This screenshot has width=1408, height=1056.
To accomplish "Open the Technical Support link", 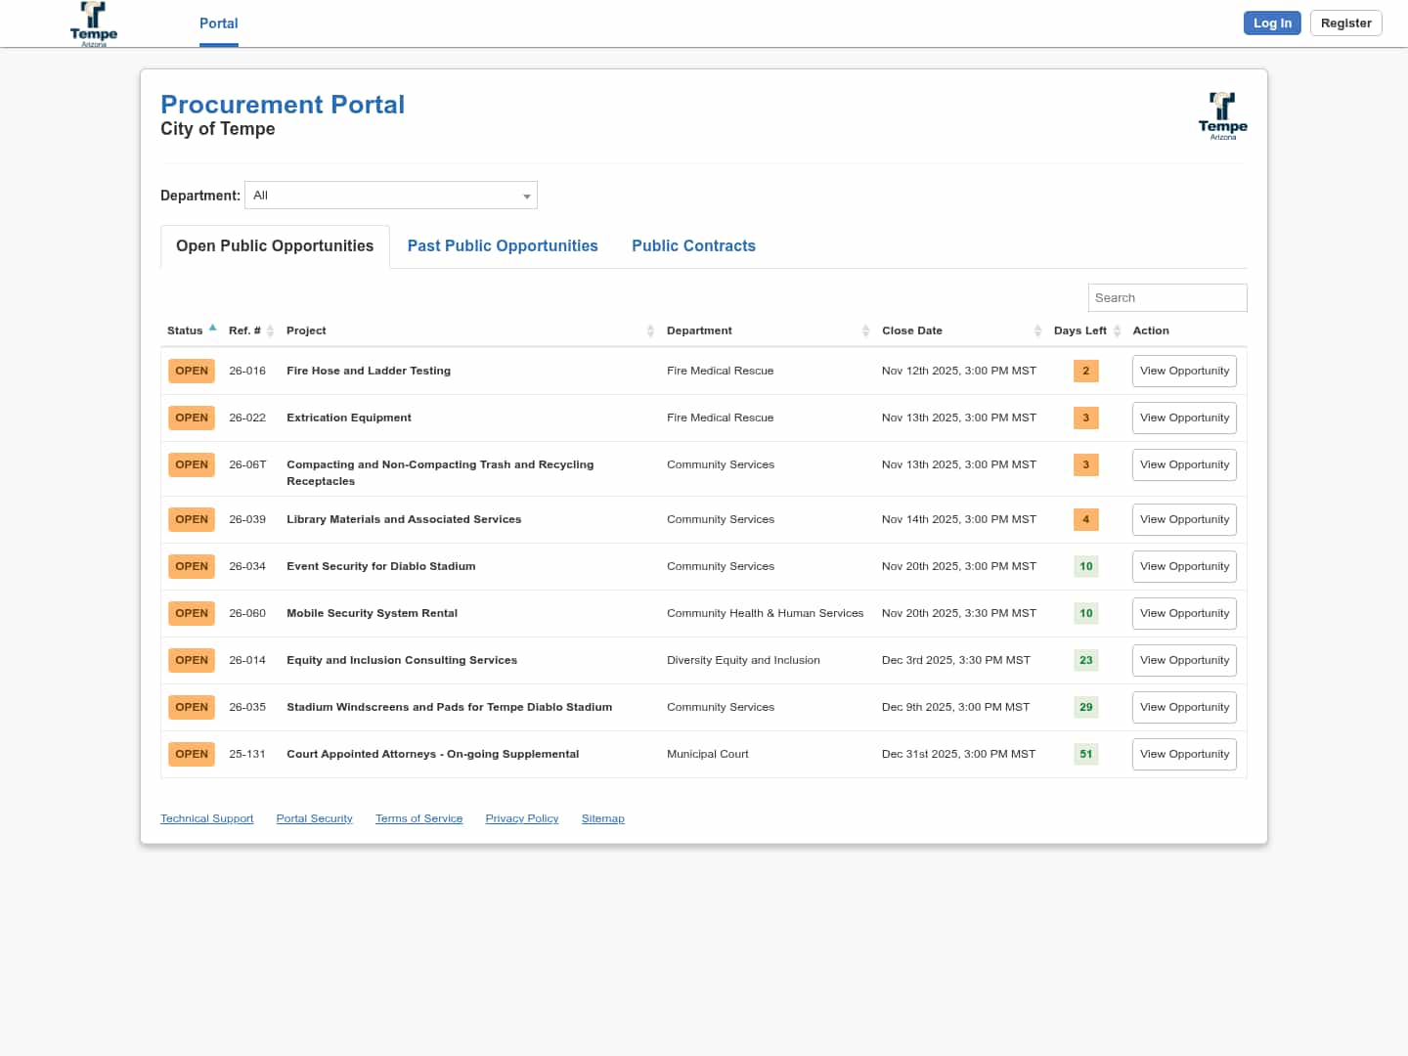I will pyautogui.click(x=207, y=819).
